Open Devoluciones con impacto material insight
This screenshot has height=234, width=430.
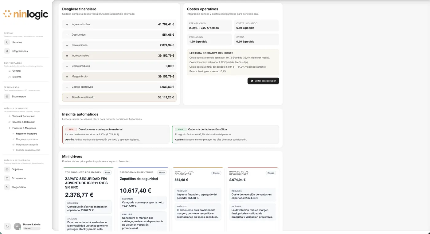coord(115,134)
